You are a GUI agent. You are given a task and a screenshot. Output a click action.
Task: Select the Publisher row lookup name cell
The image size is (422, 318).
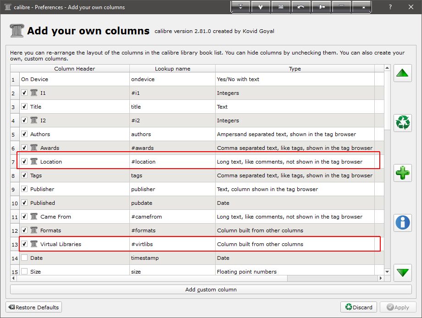pos(172,189)
